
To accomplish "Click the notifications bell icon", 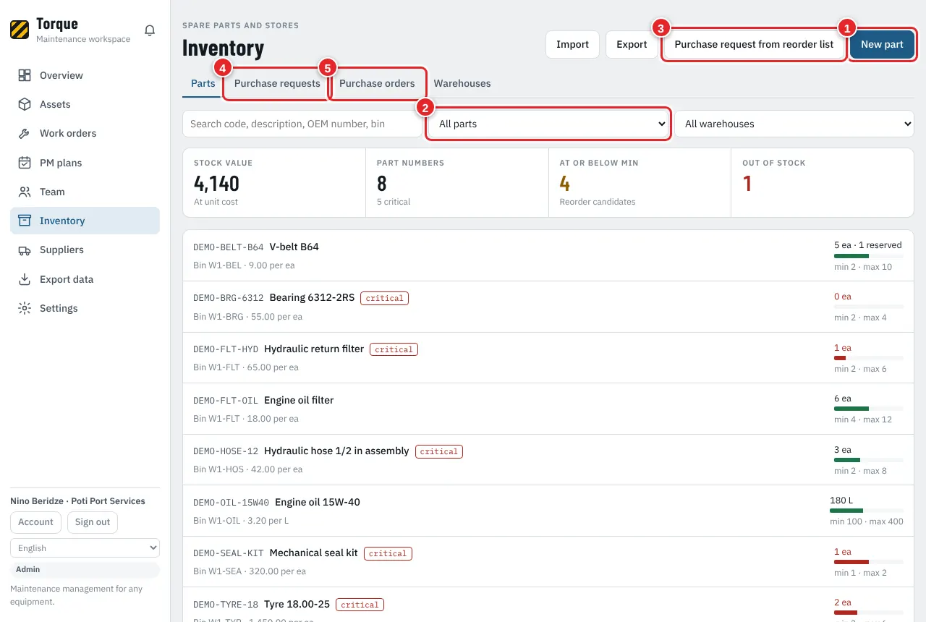I will tap(150, 30).
